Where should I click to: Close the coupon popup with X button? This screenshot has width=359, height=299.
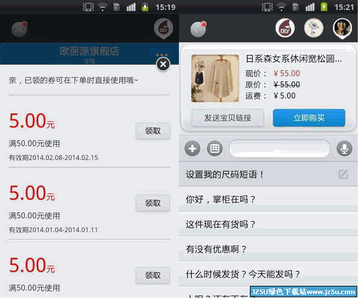(x=162, y=64)
